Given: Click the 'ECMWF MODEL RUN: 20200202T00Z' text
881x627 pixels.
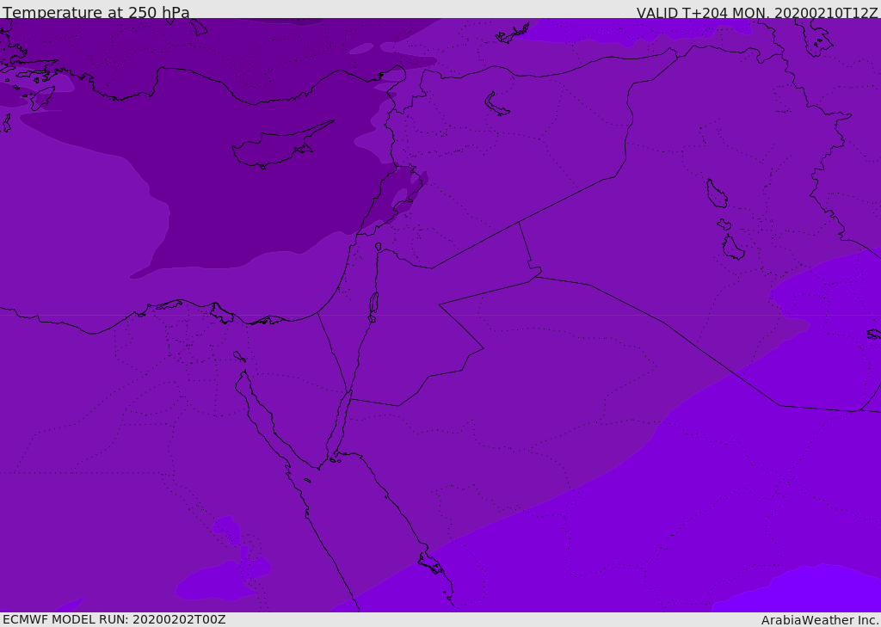Looking at the screenshot, I should click(114, 620).
